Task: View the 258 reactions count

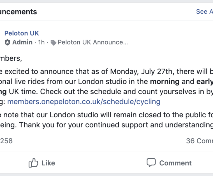Action: (6, 141)
